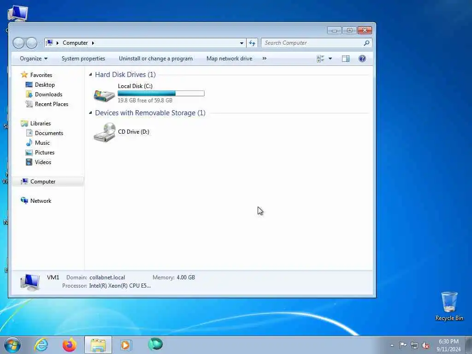Click the VM1 computer icon in details pane

pyautogui.click(x=30, y=282)
